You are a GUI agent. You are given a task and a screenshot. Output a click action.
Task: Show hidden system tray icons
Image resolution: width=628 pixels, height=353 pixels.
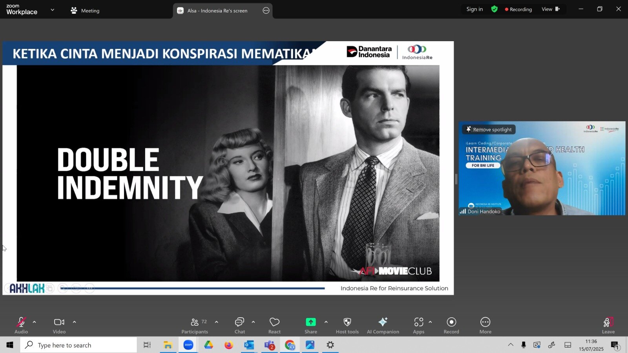point(511,345)
